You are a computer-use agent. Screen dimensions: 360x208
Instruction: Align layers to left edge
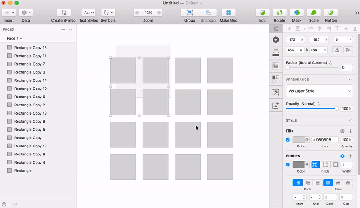click(310, 28)
